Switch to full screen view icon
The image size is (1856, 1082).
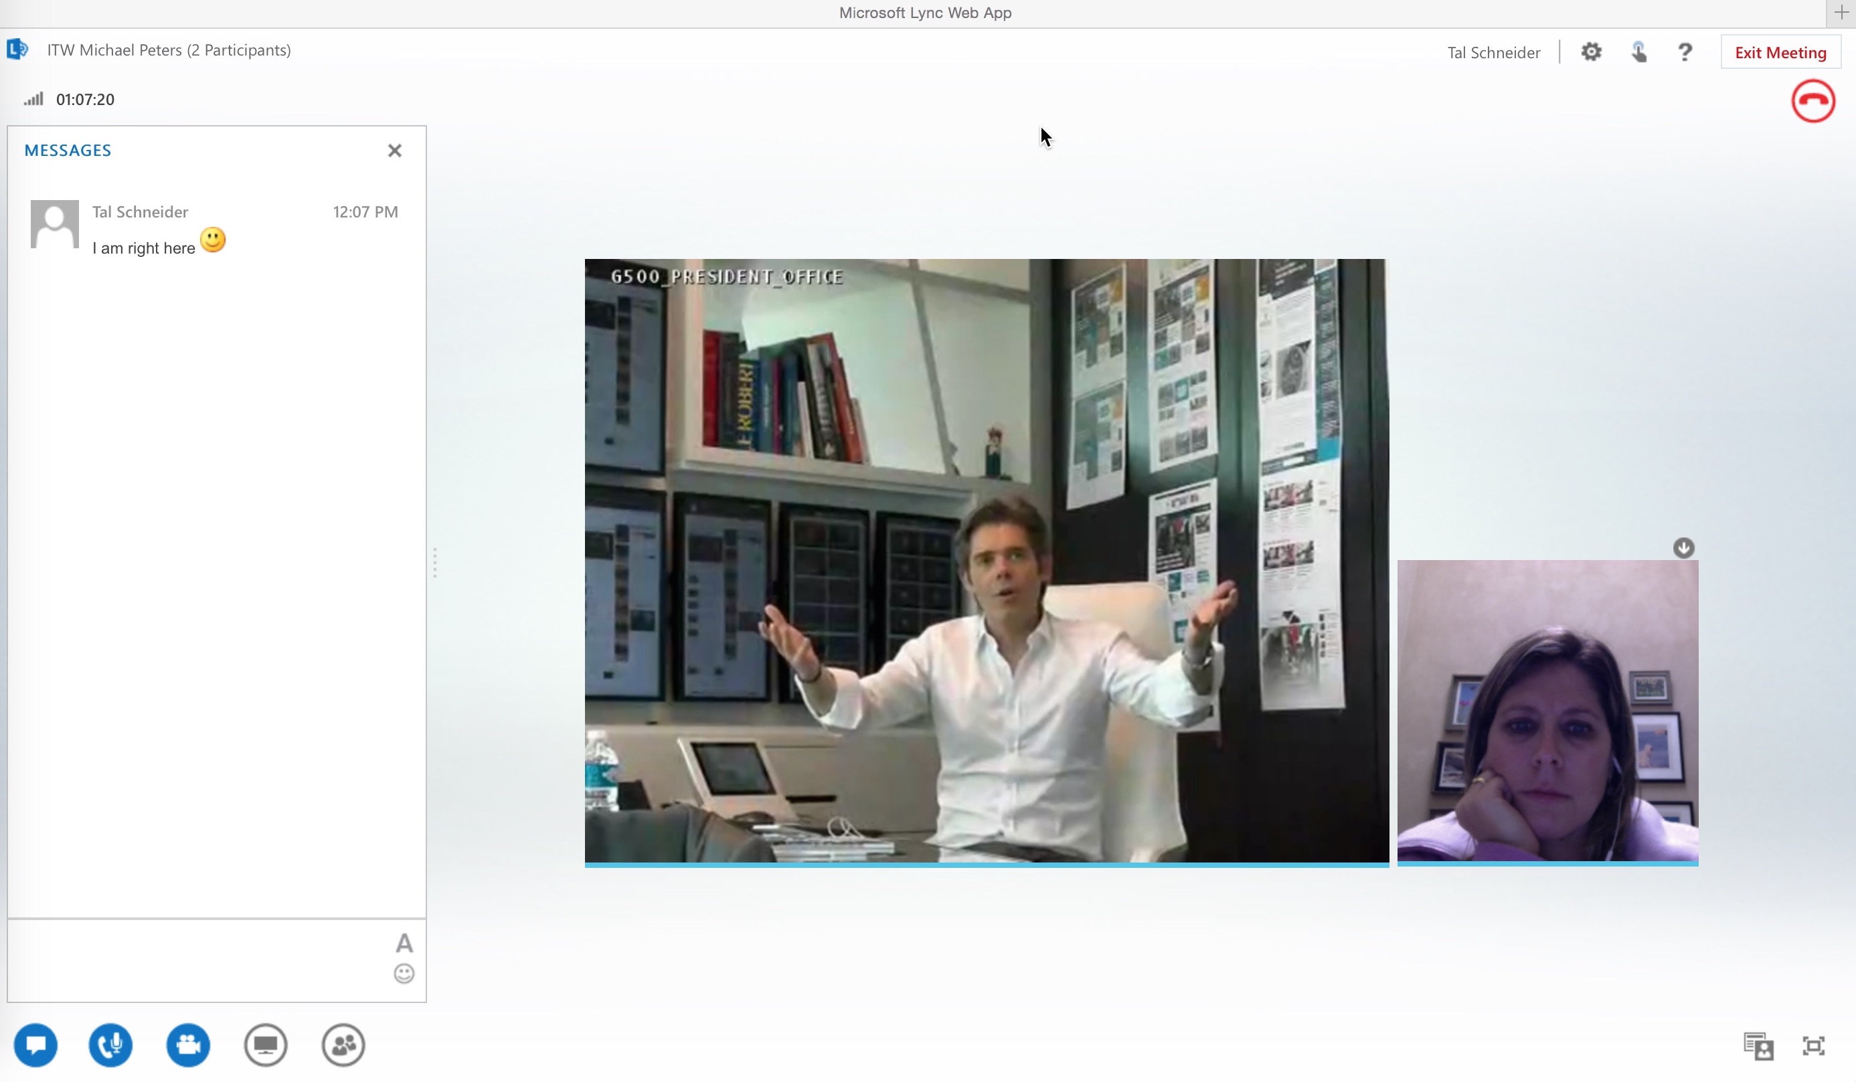click(x=1812, y=1046)
